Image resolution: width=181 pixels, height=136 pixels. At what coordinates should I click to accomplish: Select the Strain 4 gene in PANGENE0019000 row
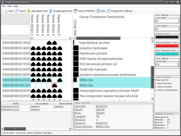(x=49, y=75)
